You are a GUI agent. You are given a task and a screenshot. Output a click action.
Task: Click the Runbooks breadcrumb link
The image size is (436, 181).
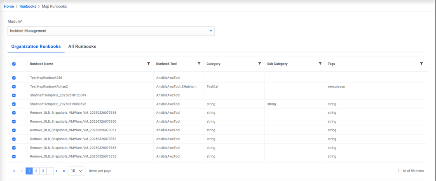pos(28,7)
